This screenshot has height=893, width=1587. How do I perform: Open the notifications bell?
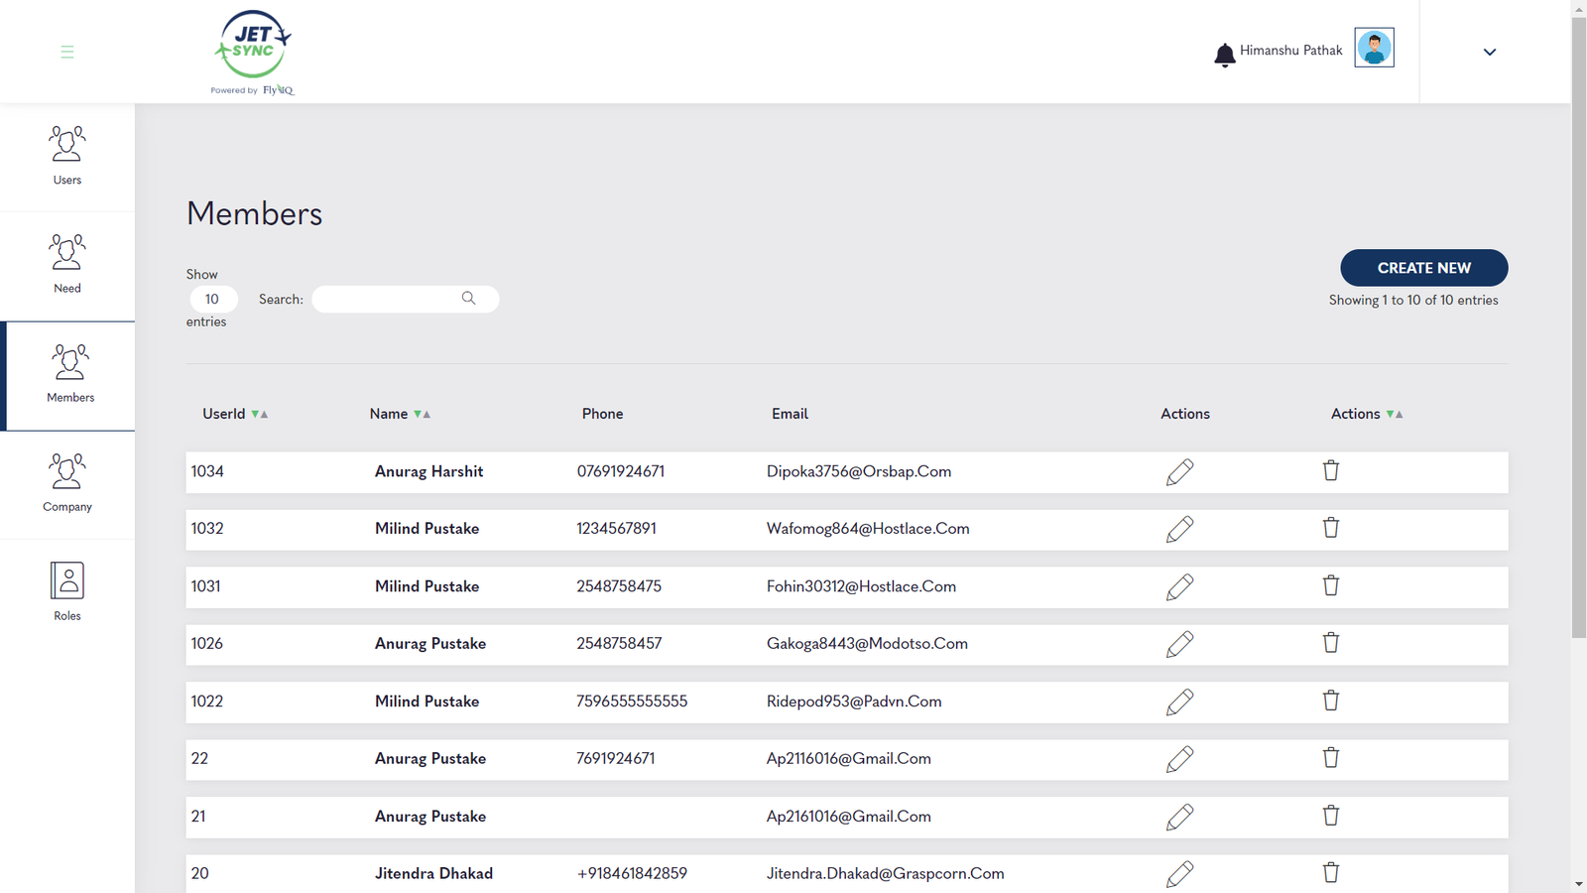coord(1225,55)
